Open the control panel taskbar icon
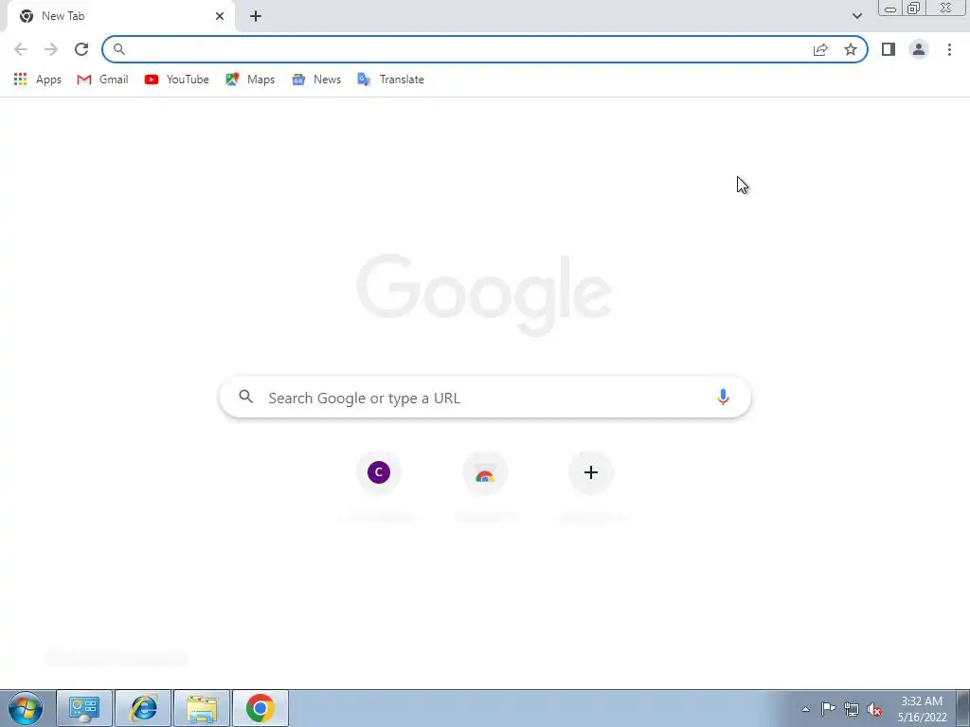 [x=84, y=708]
